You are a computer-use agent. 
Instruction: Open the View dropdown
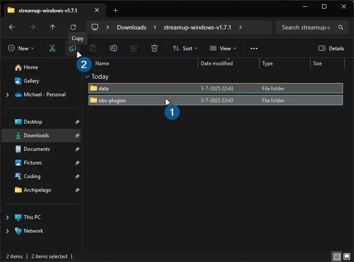[x=223, y=49]
